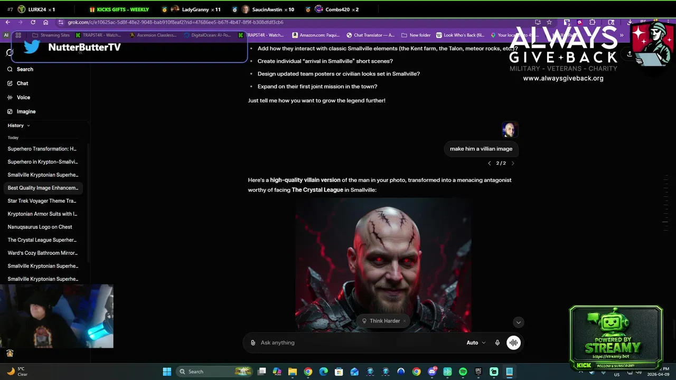Go to previous prompt version arrow
This screenshot has height=380, width=676.
[489, 163]
